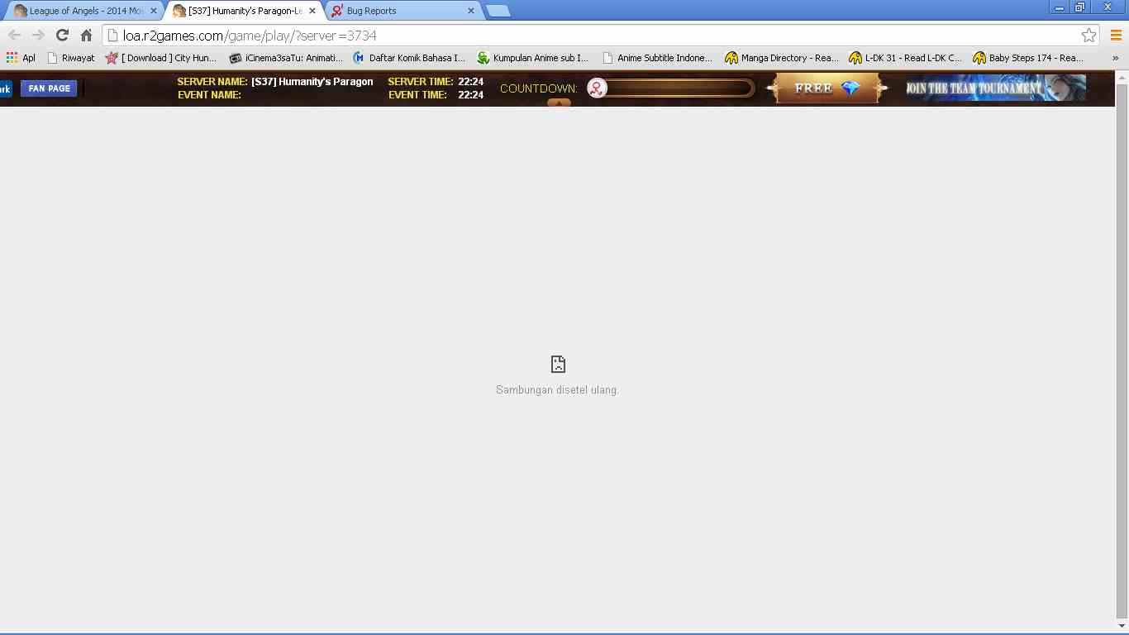Screen dimensions: 1129x635
Task: Open Join the Team Tournament banner
Action: tap(995, 88)
